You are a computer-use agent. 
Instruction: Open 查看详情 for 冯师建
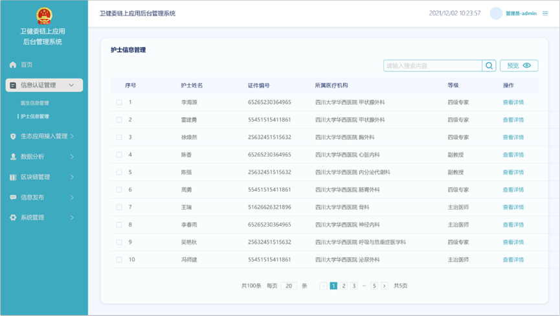click(513, 260)
